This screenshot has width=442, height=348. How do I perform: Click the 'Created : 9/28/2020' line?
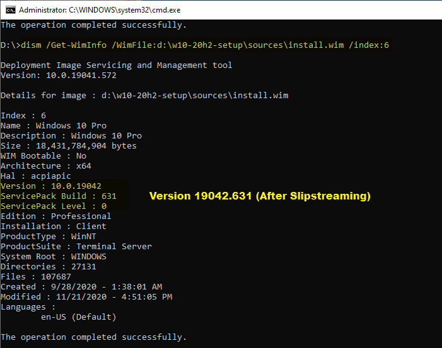81,287
